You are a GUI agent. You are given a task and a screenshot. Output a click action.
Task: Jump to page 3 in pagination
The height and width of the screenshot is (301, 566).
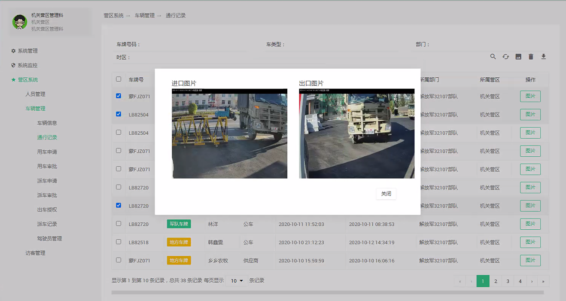507,281
